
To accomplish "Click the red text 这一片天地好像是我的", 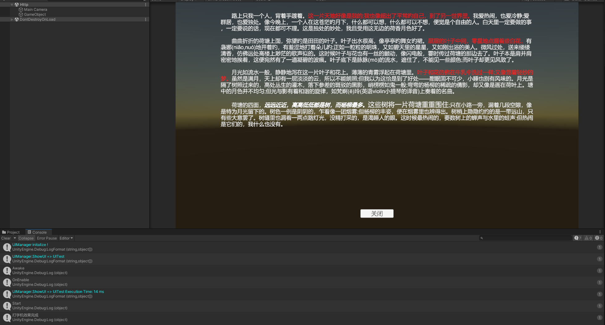I will (335, 16).
